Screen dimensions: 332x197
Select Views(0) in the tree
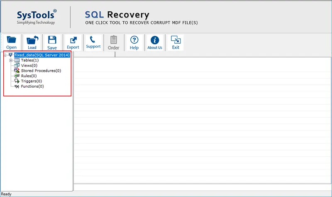[x=29, y=66]
